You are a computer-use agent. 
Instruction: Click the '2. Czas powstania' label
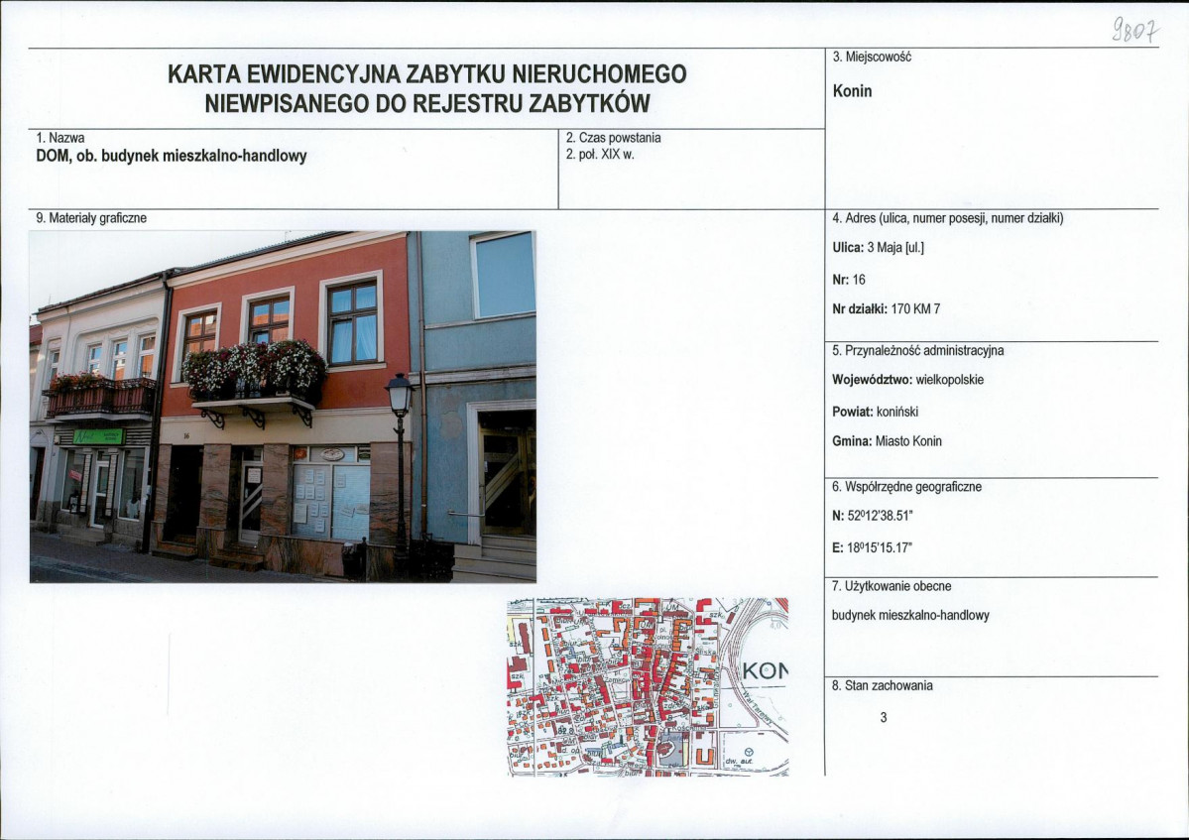(x=614, y=138)
